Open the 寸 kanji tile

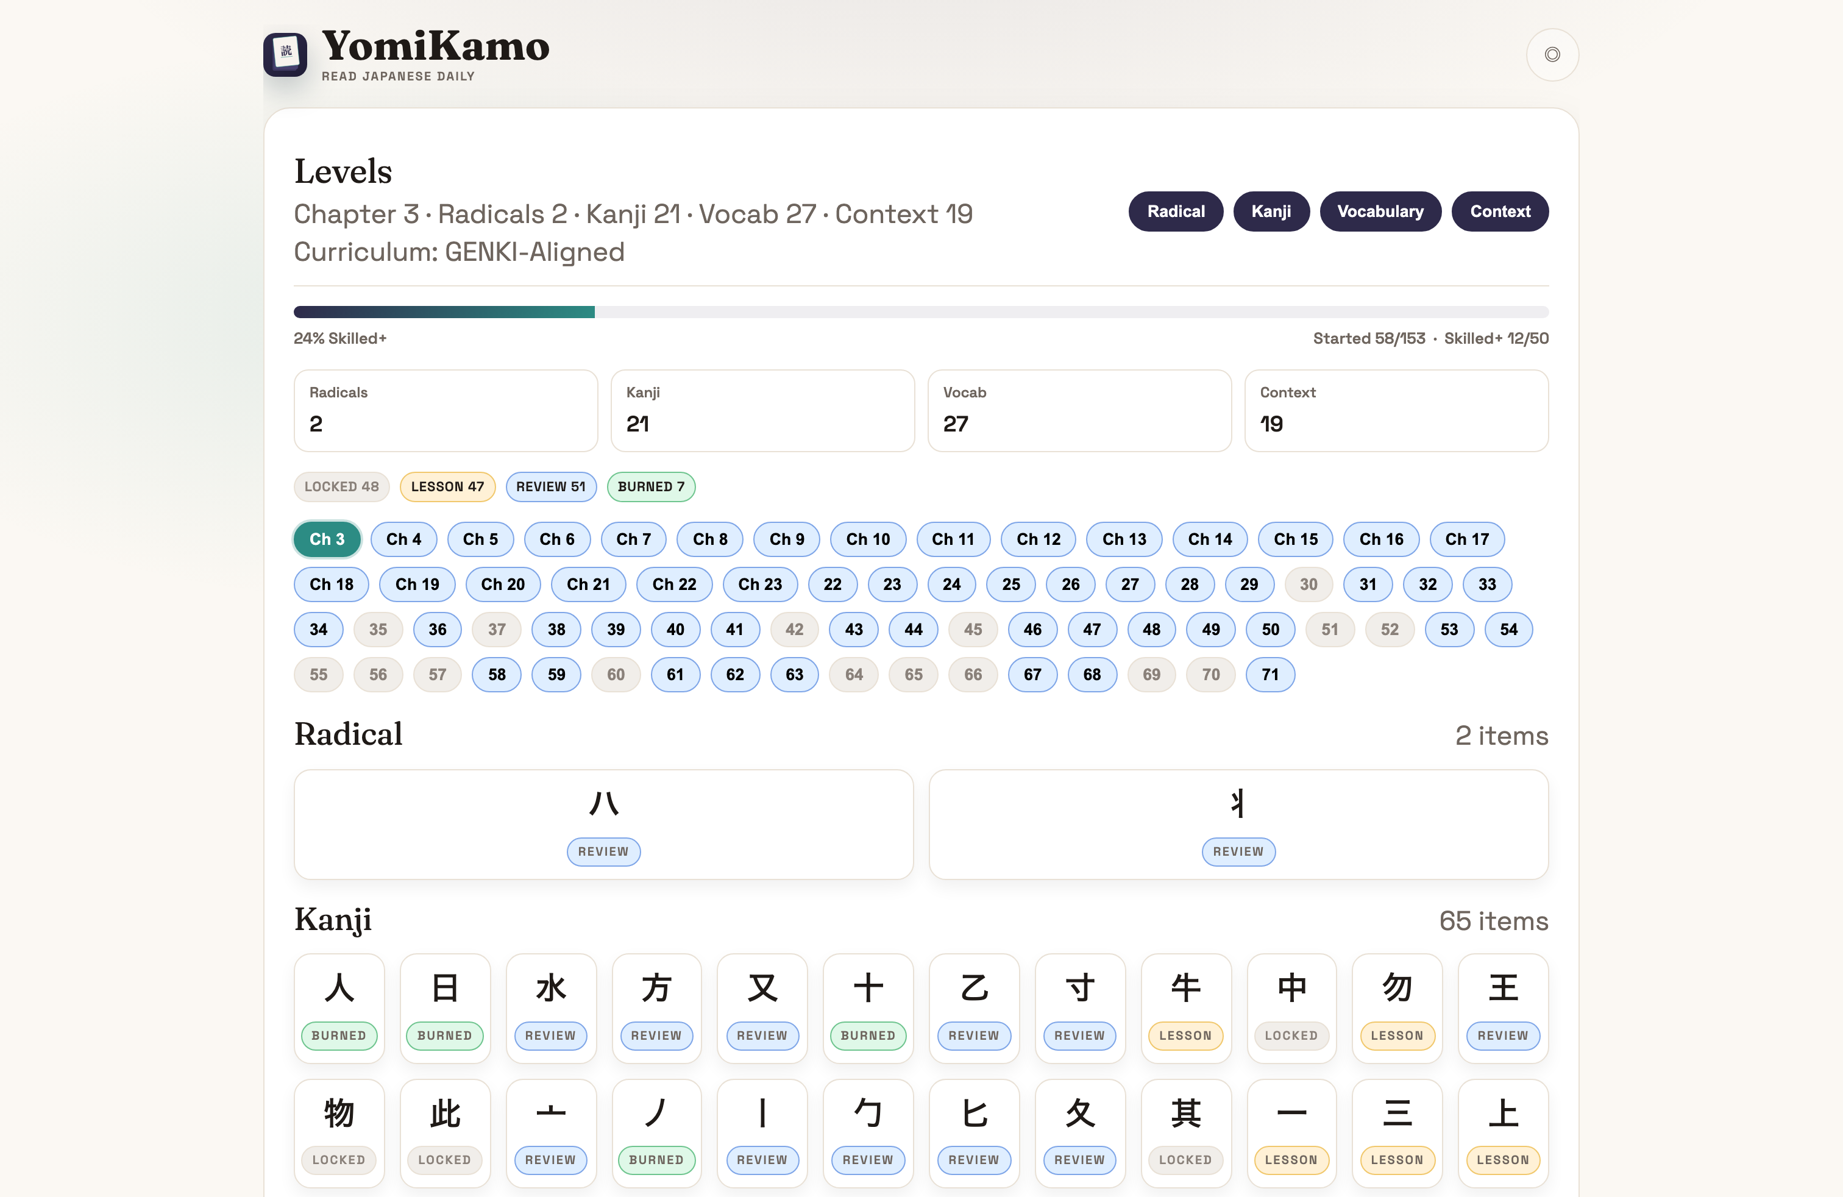click(x=1079, y=1008)
